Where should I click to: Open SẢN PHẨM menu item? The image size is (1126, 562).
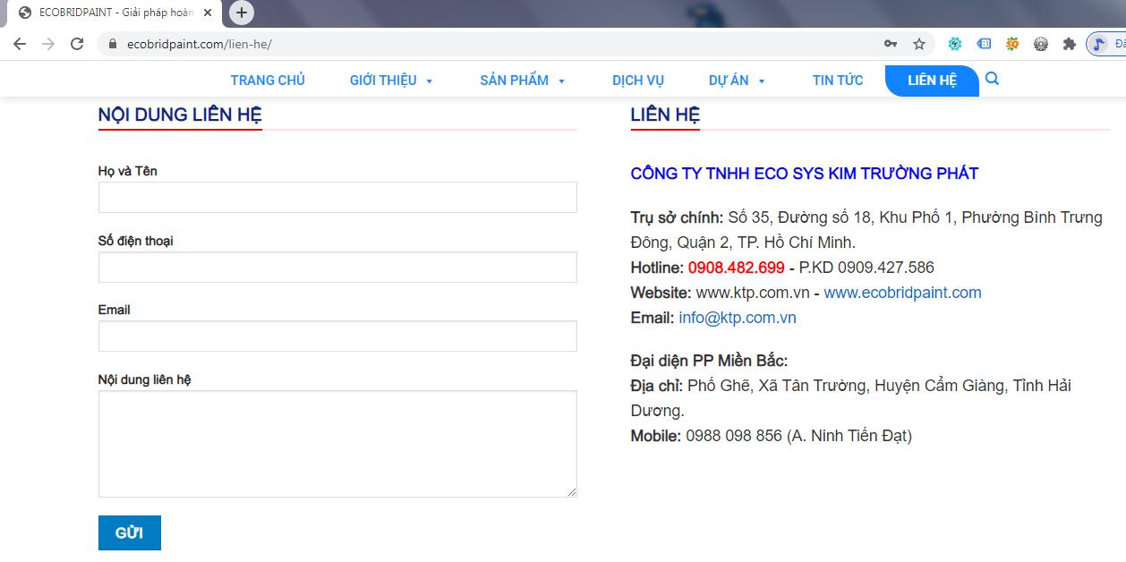pos(514,81)
